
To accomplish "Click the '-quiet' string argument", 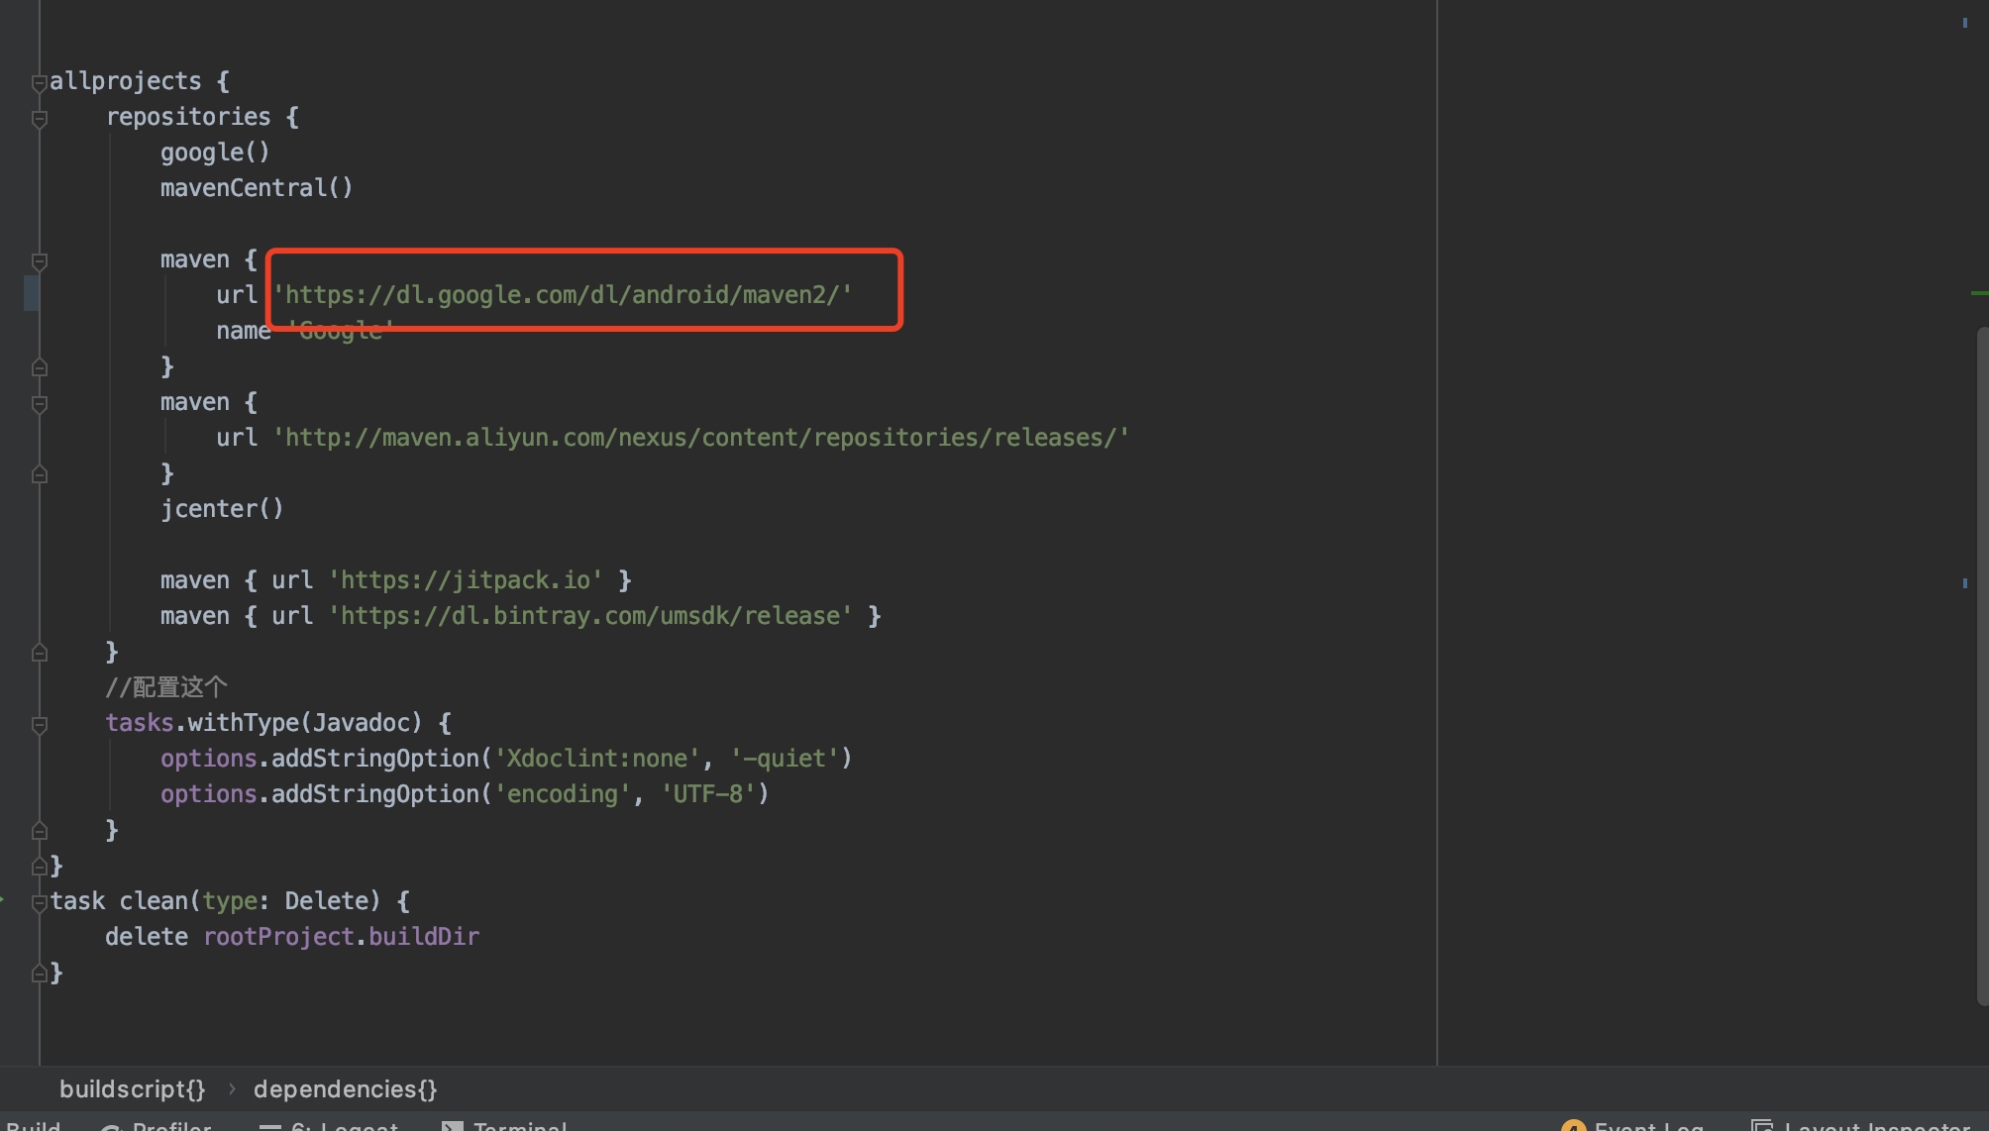I will coord(785,759).
